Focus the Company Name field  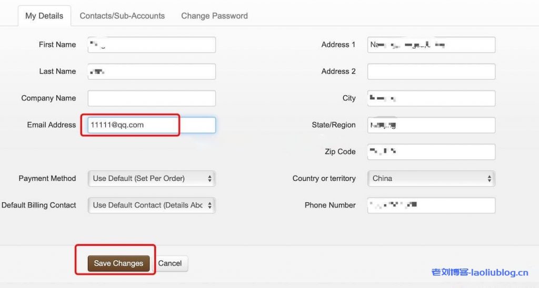(x=152, y=98)
